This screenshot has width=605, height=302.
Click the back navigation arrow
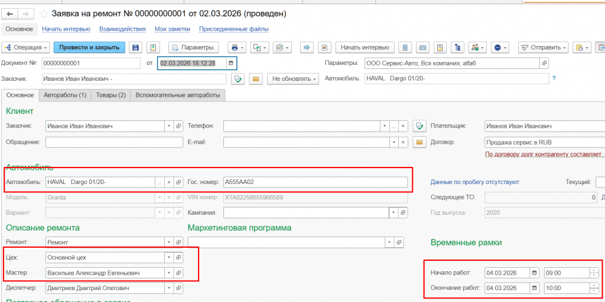click(10, 14)
